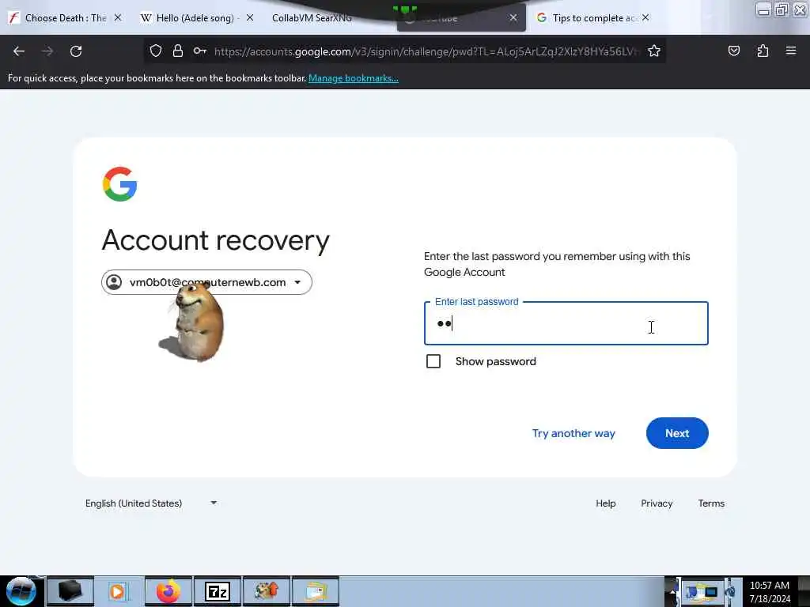Open the Firefox hamburger menu
This screenshot has height=607, width=810.
pyautogui.click(x=791, y=51)
